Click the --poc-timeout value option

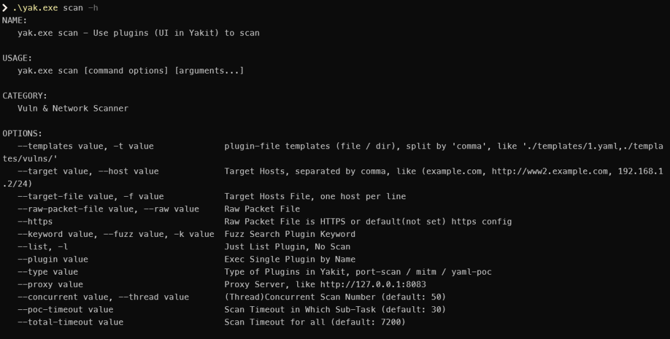(65, 309)
